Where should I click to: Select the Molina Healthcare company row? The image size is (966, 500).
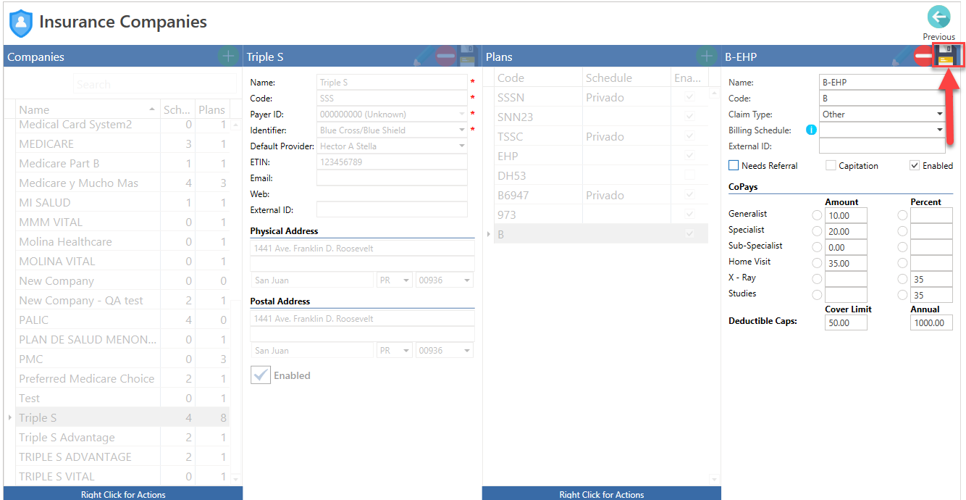(123, 242)
